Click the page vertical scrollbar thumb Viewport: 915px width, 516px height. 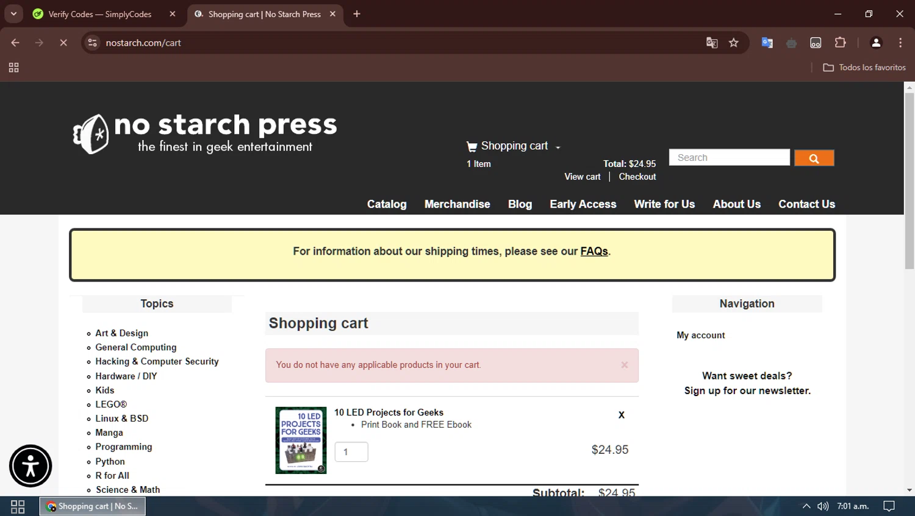[x=910, y=181]
